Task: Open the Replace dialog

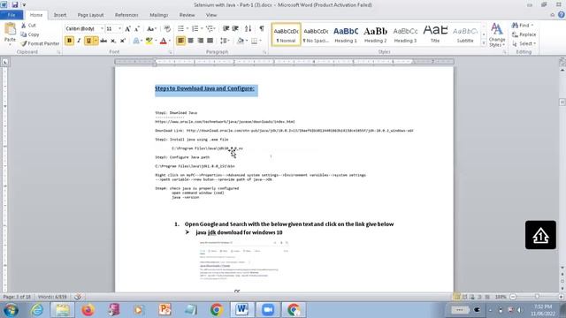Action: pyautogui.click(x=524, y=34)
